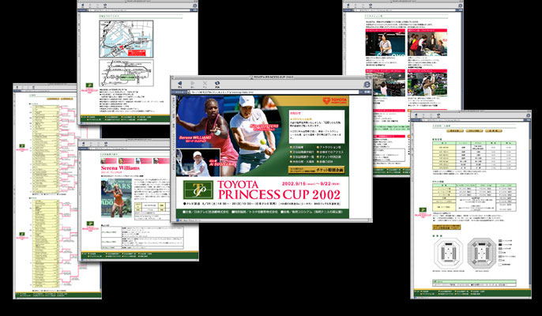This screenshot has width=542, height=316.
Task: Click the upper-left event photo in attractions window
Action: [386, 44]
